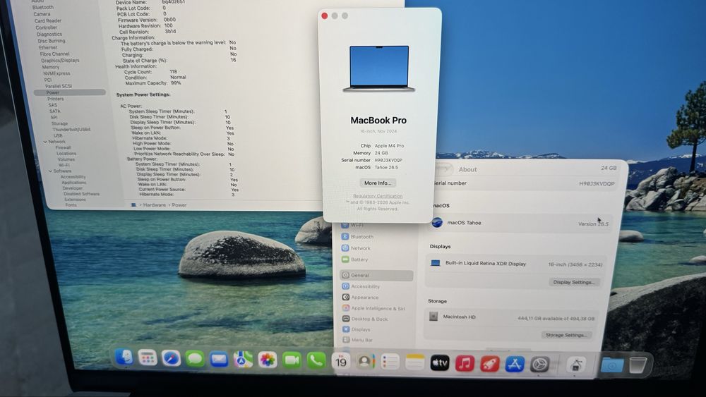
Task: Open Calendar showing 19 in Dock
Action: click(x=341, y=361)
